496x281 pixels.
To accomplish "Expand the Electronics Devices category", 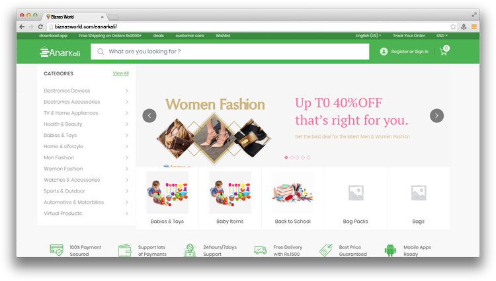I will click(86, 91).
